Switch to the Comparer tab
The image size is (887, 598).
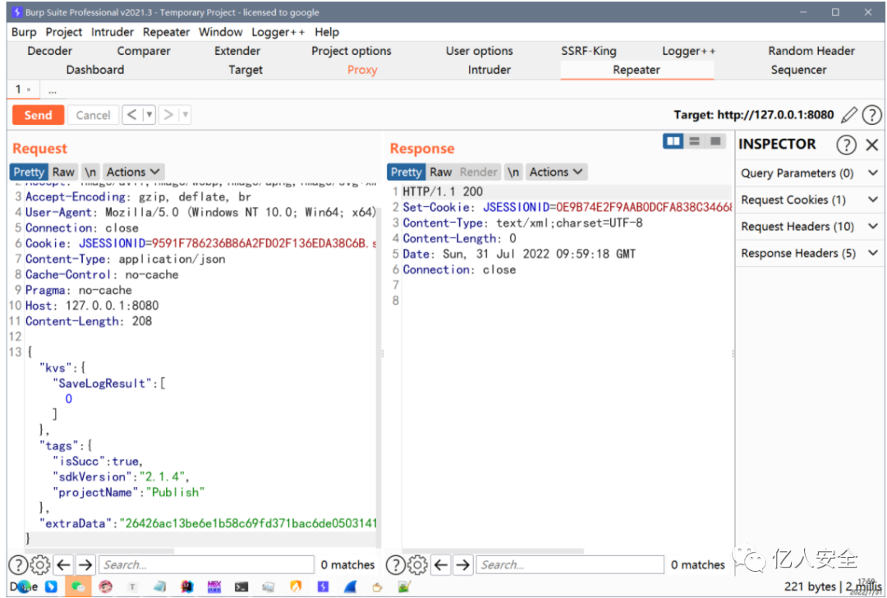144,51
